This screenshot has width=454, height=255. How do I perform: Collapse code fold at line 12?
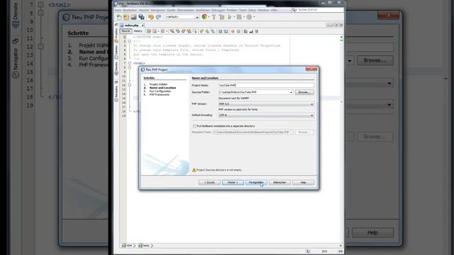coord(129,85)
